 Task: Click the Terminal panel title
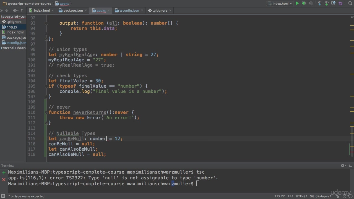pos(8,166)
